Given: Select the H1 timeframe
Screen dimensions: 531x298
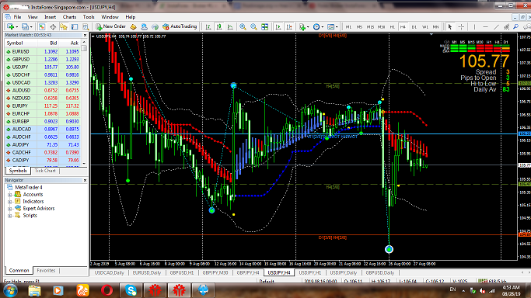Looking at the screenshot, I should click(x=392, y=26).
